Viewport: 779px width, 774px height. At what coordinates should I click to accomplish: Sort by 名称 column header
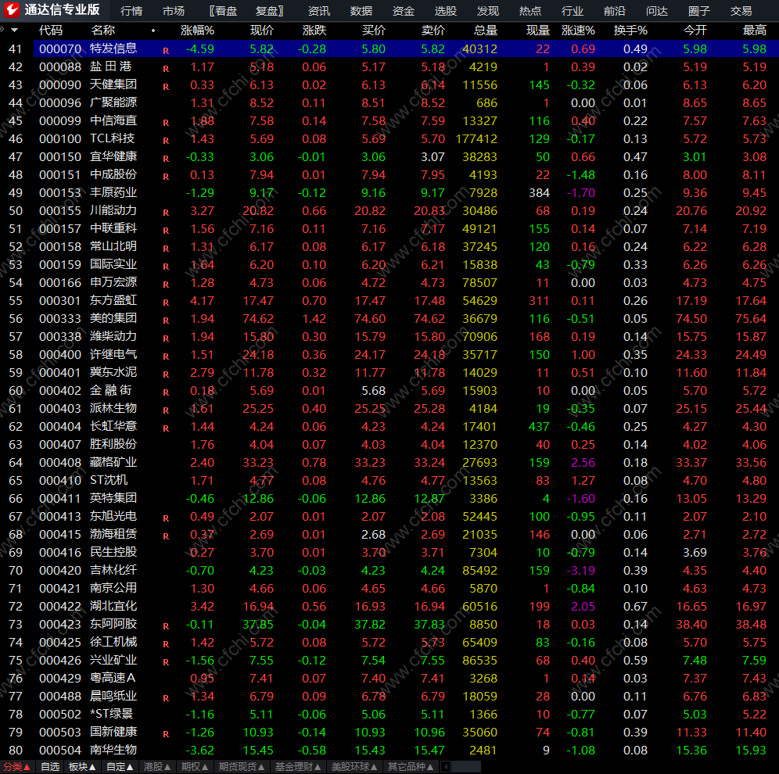[x=102, y=30]
